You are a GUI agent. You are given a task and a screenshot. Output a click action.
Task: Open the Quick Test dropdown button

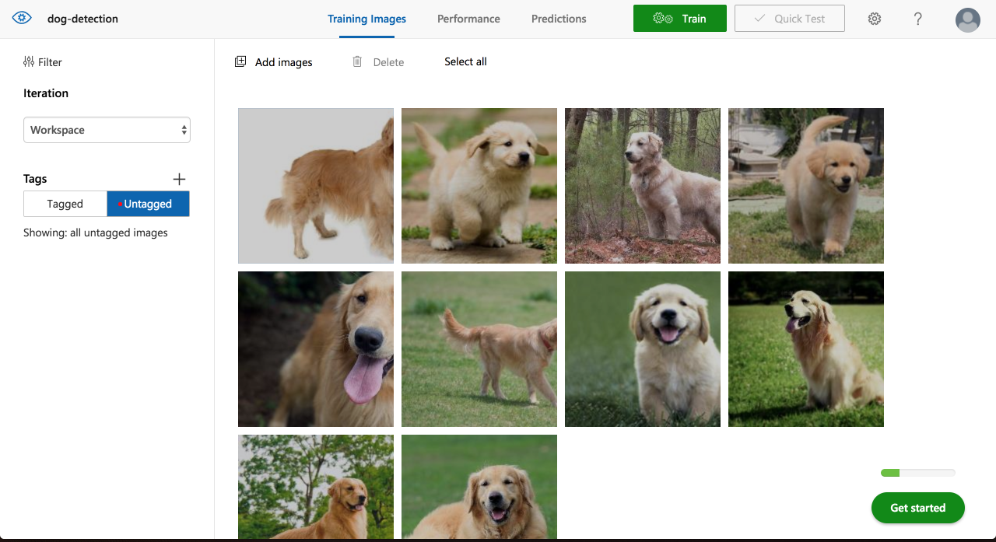coord(790,18)
